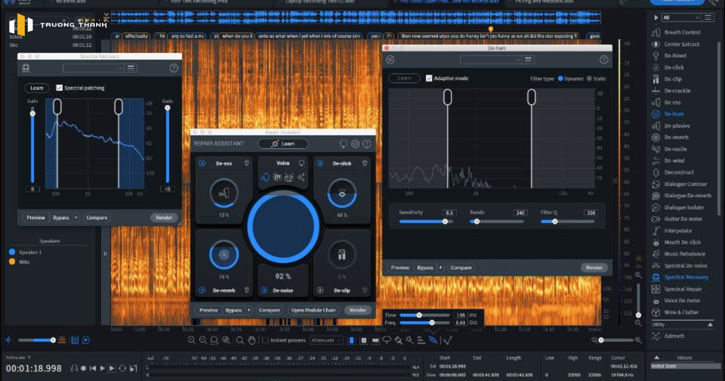Click Render in Repair Assistant

pyautogui.click(x=358, y=310)
